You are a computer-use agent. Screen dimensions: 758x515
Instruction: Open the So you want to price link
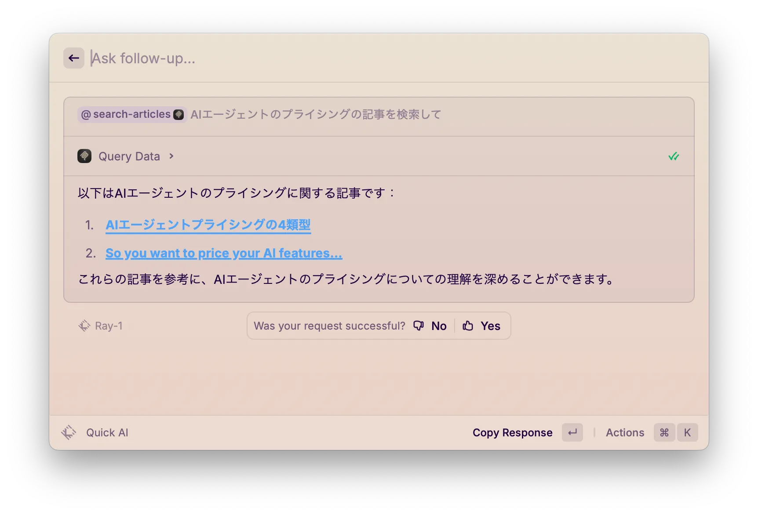point(223,254)
